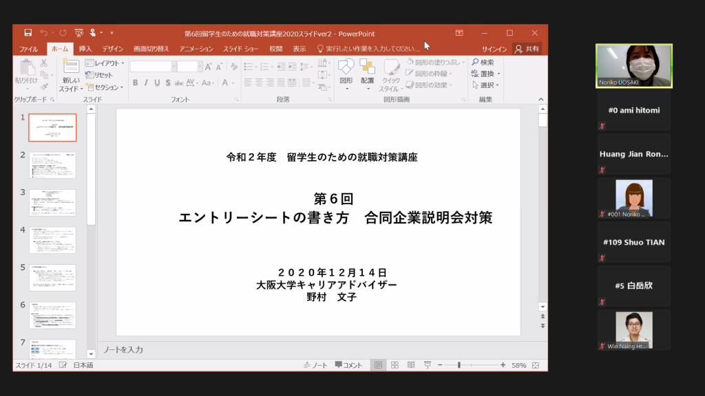
Task: Click the zoom slider in status bar
Action: (x=459, y=365)
